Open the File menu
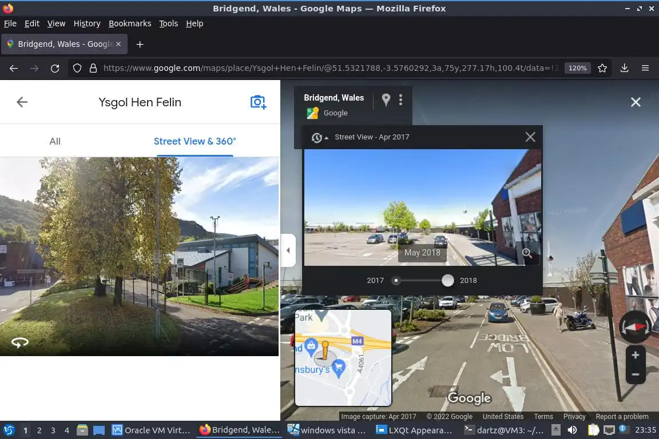The width and height of the screenshot is (659, 439). (x=10, y=23)
